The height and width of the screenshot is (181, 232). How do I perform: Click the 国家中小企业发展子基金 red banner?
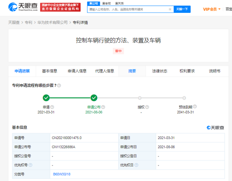[60, 7]
